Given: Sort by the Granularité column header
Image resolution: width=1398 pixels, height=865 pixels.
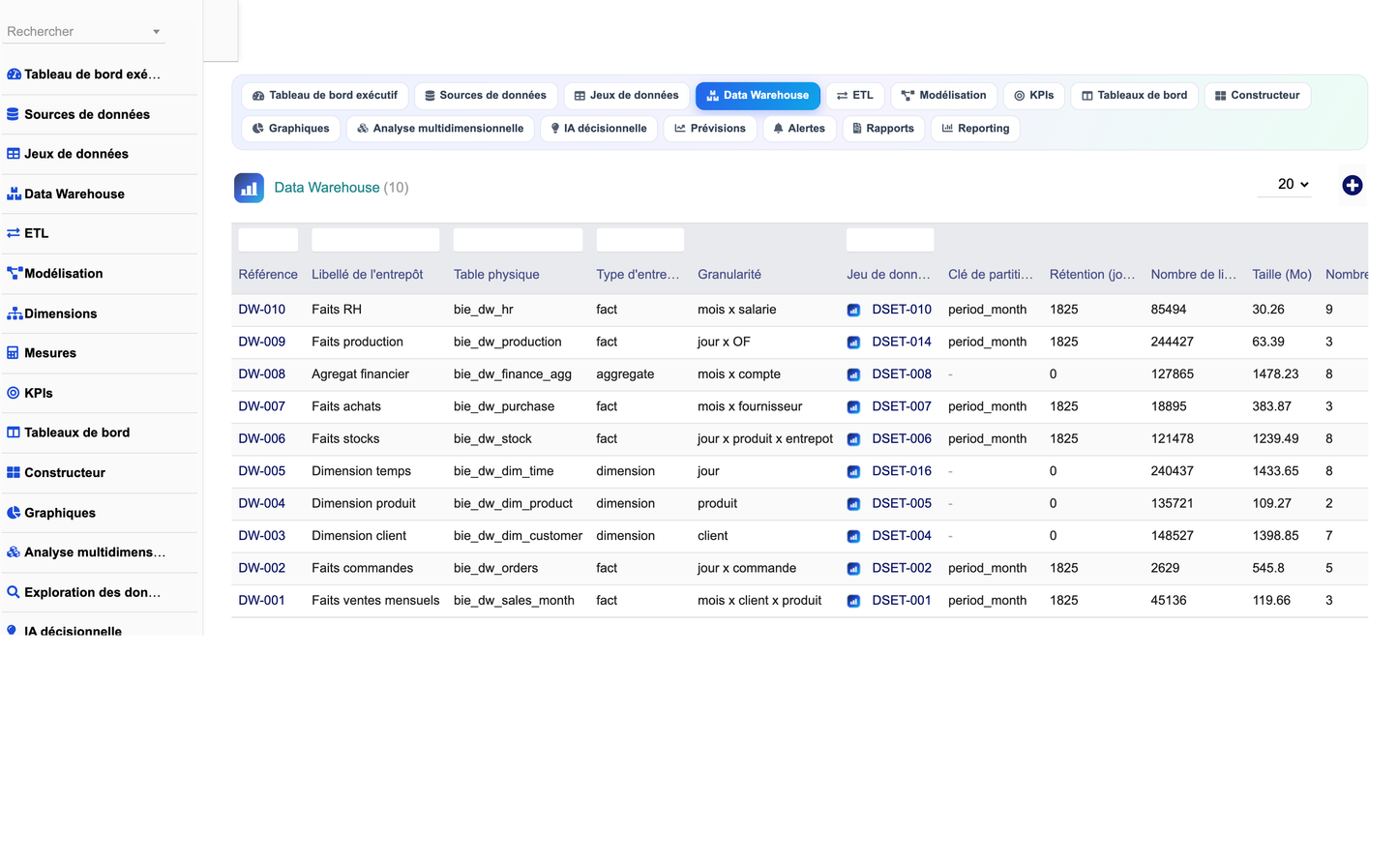Looking at the screenshot, I should tap(729, 275).
